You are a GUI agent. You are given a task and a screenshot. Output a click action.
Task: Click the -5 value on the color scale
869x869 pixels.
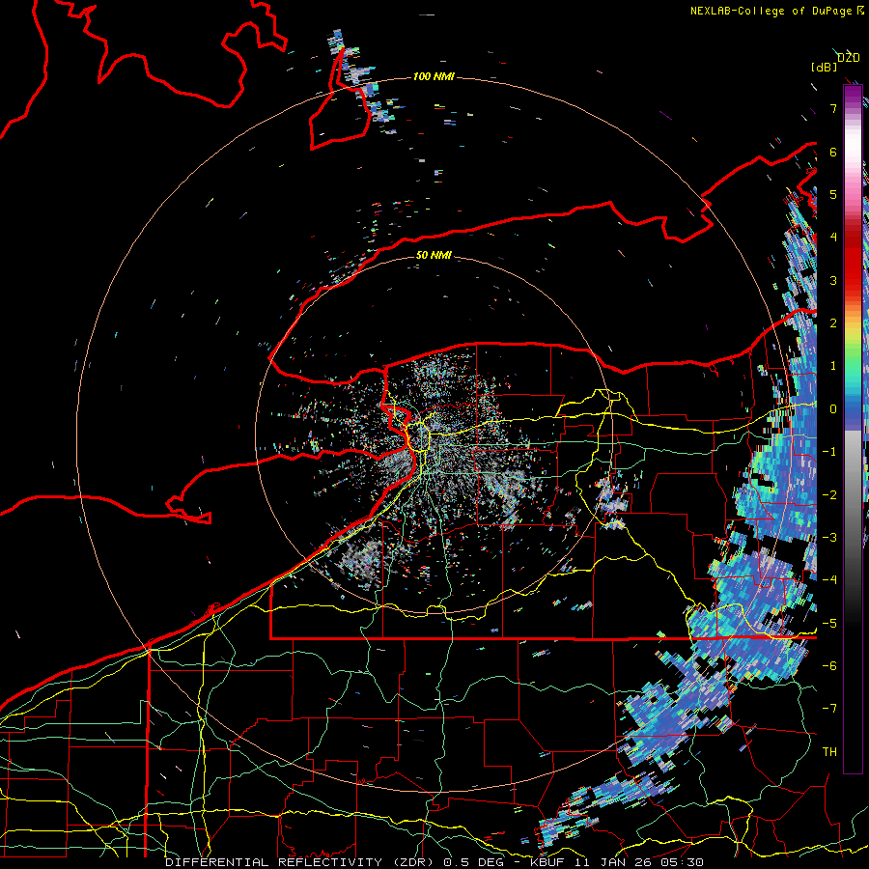[829, 623]
